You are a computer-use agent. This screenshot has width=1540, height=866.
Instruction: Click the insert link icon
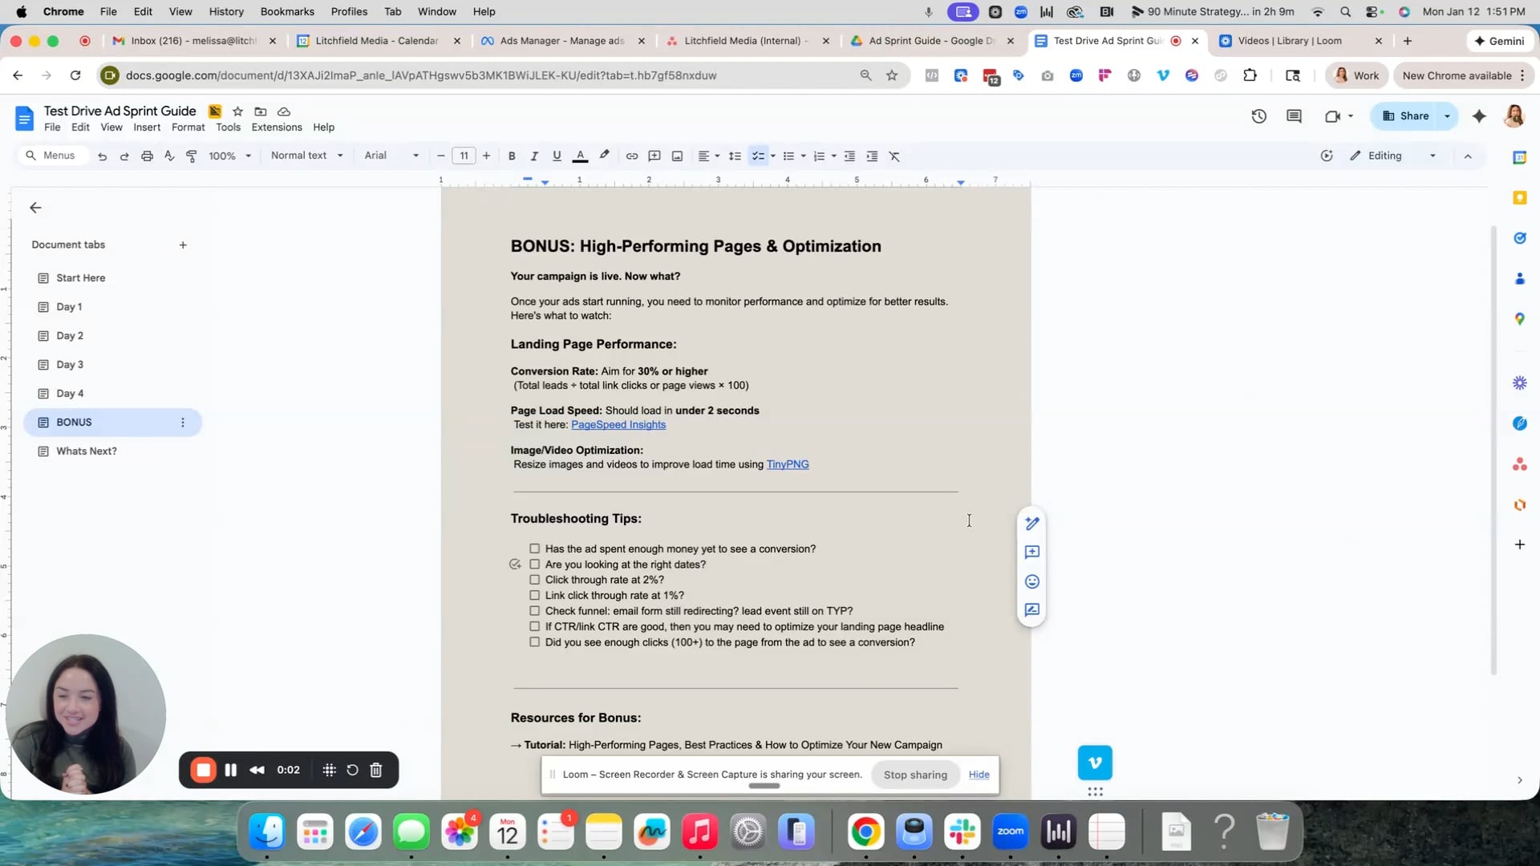[x=632, y=156]
